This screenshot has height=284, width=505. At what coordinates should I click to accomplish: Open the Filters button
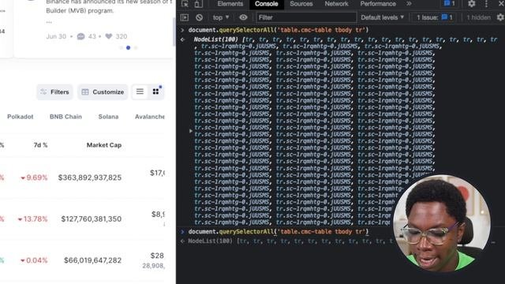click(x=54, y=92)
